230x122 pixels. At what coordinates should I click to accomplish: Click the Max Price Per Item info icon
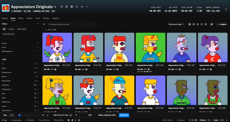point(71,115)
